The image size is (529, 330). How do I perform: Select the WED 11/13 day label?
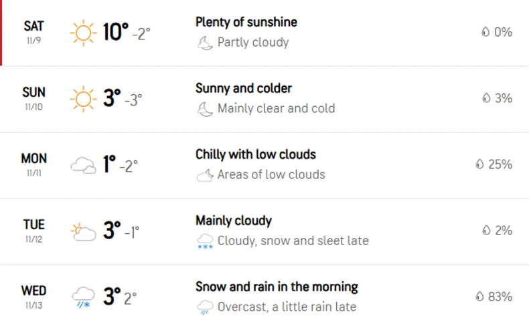[x=33, y=295]
